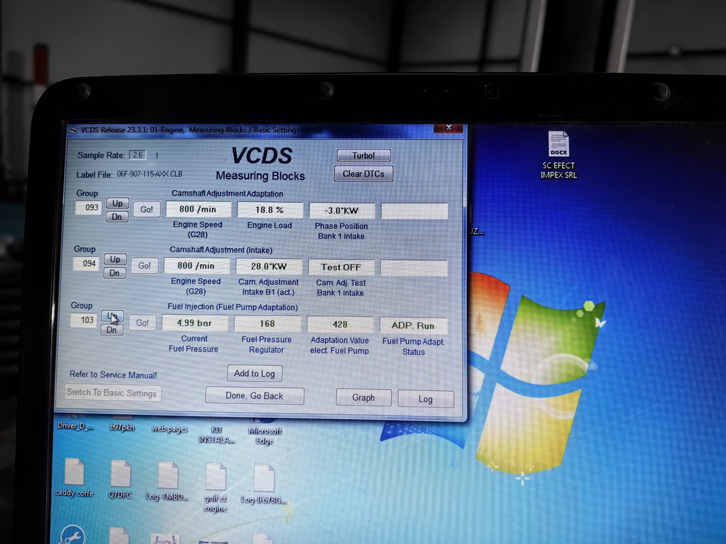The width and height of the screenshot is (726, 544).
Task: Select the Microsoft Edge desktop shortcut
Action: 264,432
